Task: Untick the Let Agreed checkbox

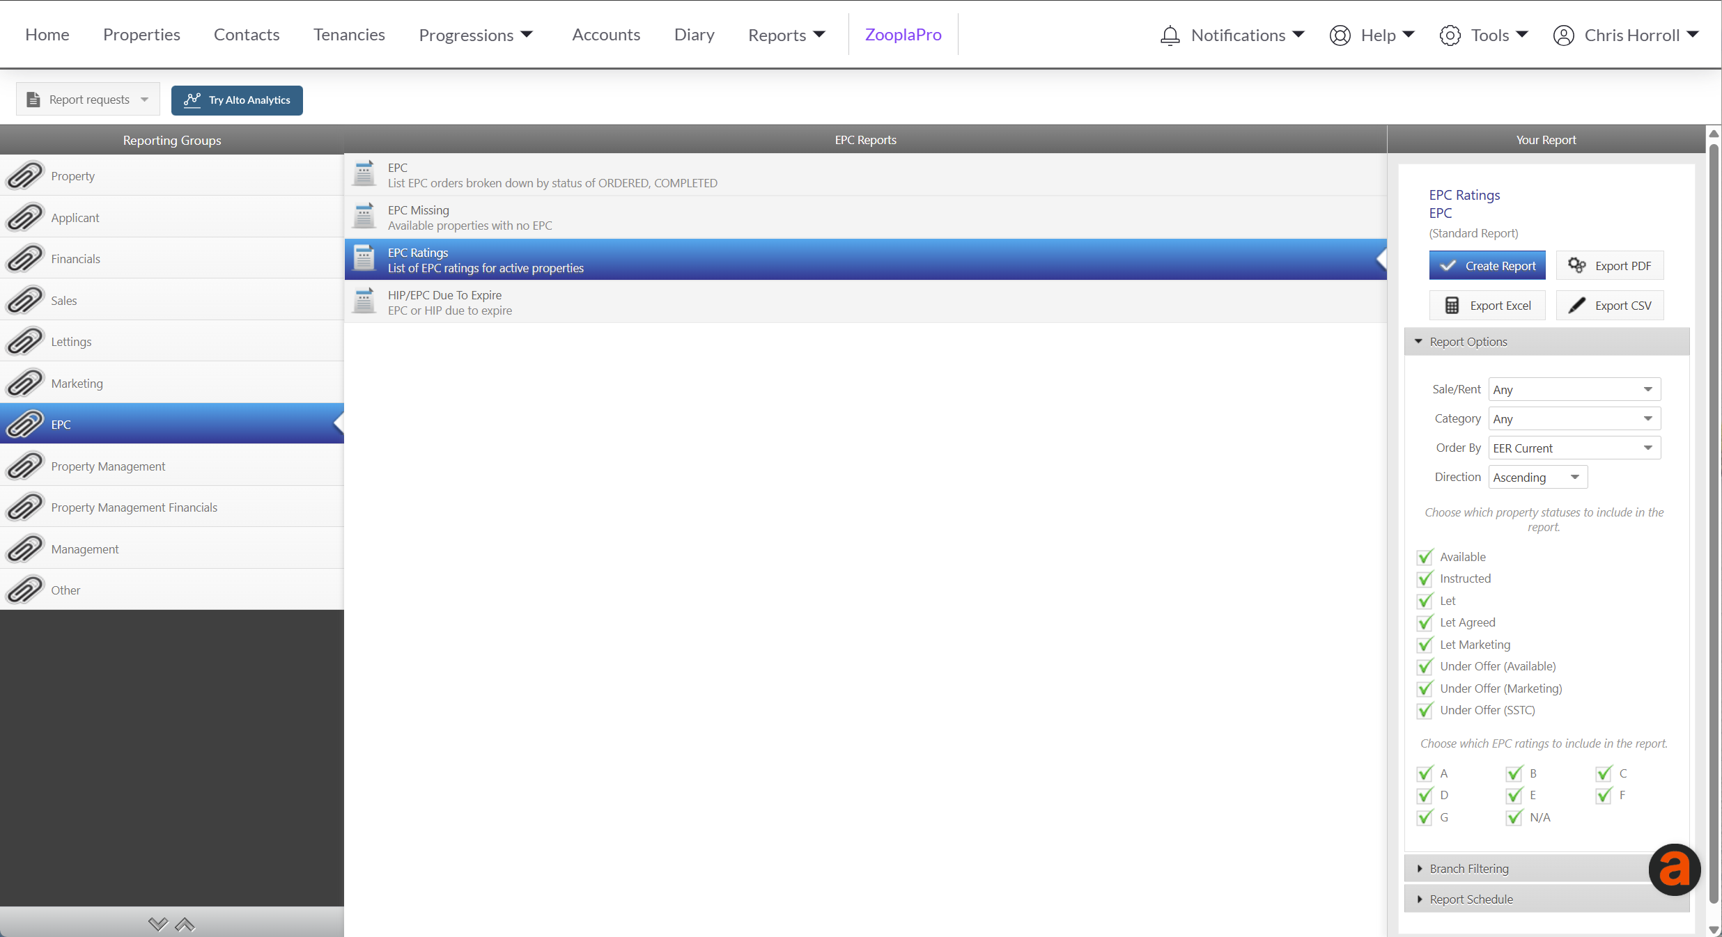Action: [x=1425, y=622]
